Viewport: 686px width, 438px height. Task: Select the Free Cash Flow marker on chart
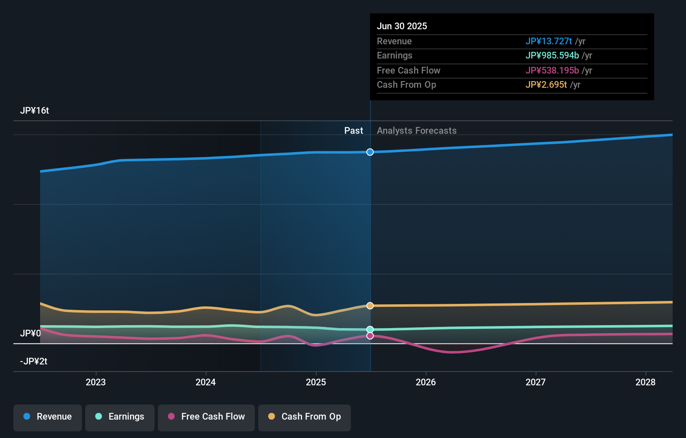click(370, 336)
